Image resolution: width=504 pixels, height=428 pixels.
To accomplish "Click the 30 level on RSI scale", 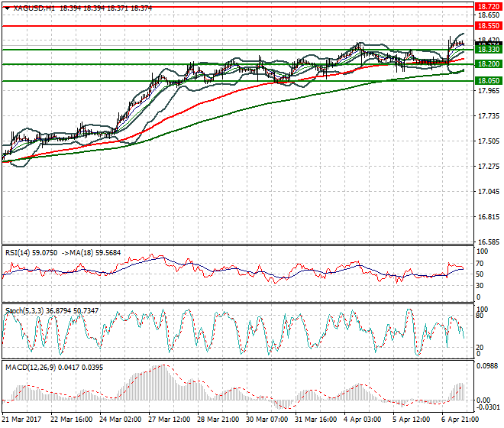I will [480, 285].
